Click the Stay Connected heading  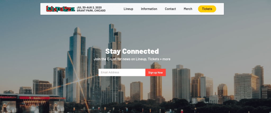pyautogui.click(x=132, y=51)
